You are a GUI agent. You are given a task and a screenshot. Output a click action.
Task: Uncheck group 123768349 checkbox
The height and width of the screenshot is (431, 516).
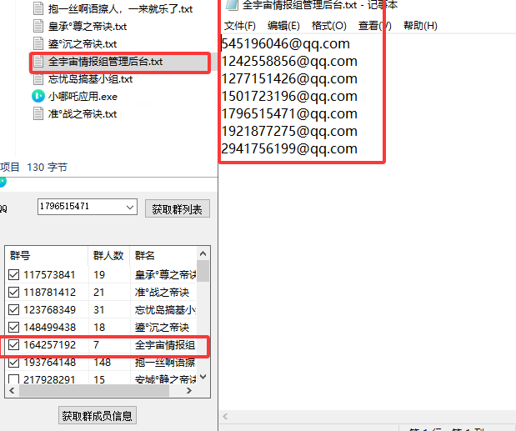pyautogui.click(x=13, y=309)
